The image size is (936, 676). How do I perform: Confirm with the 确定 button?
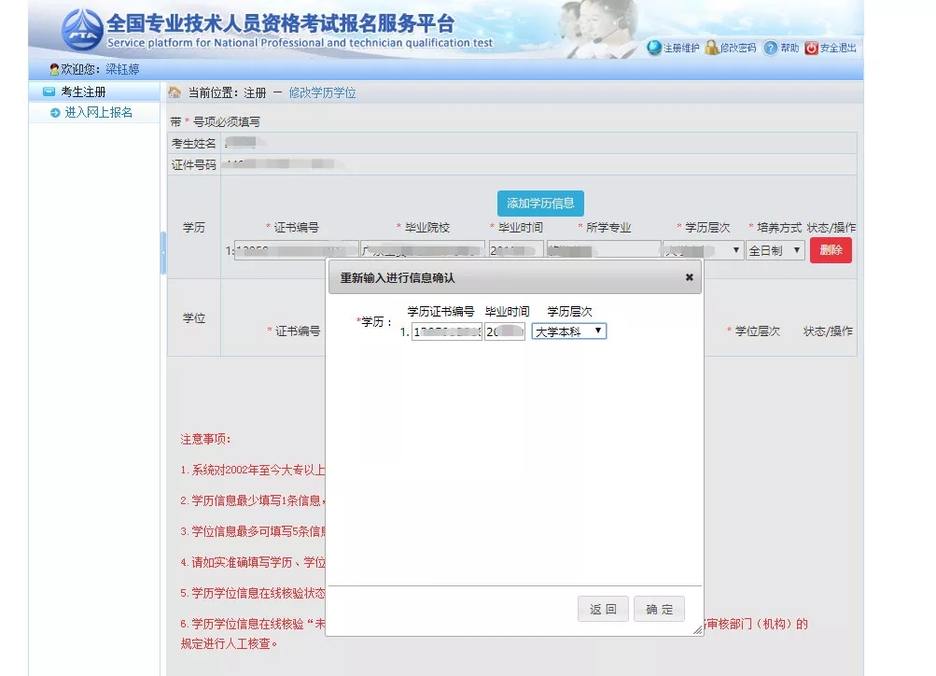click(x=659, y=608)
